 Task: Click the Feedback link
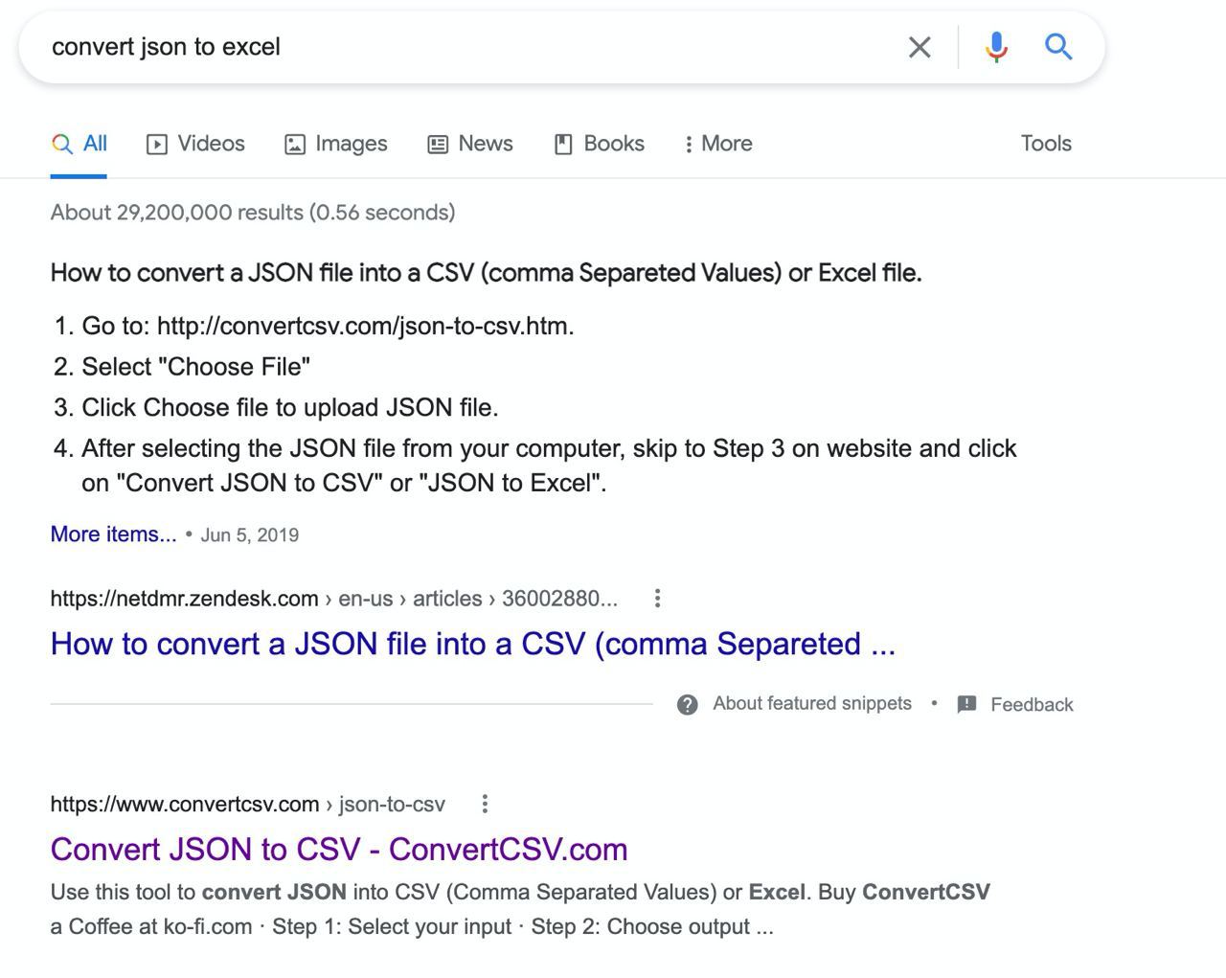click(1032, 705)
